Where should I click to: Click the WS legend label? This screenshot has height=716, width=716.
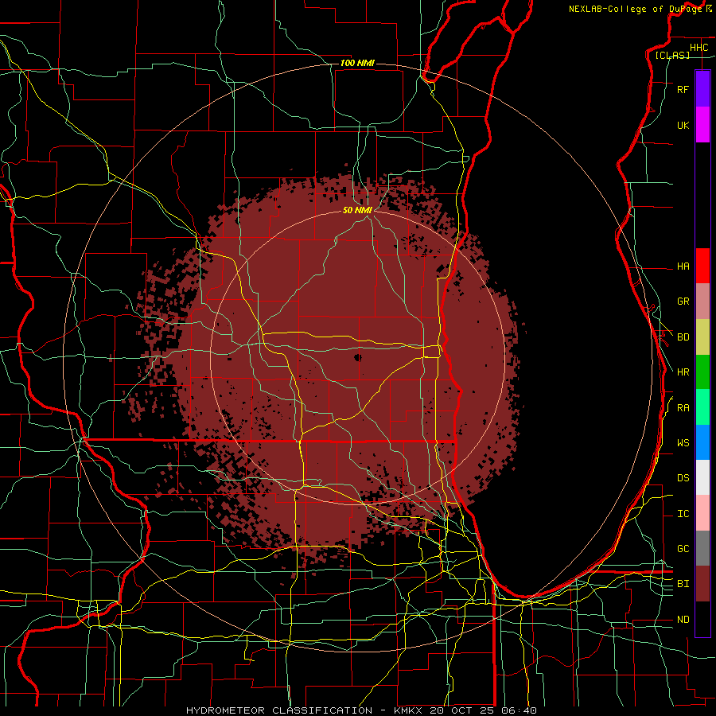683,443
